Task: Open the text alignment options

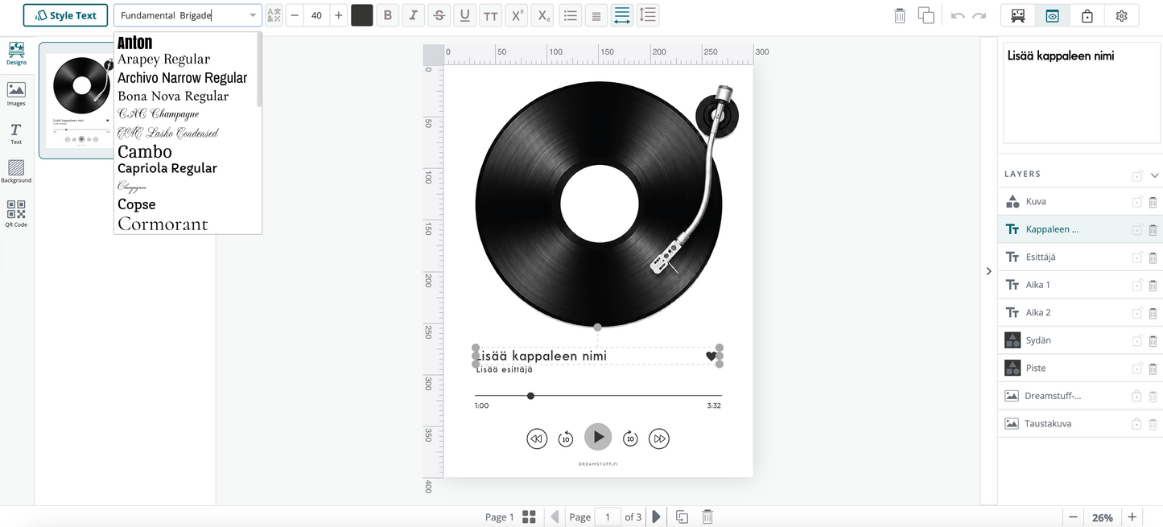Action: click(596, 15)
